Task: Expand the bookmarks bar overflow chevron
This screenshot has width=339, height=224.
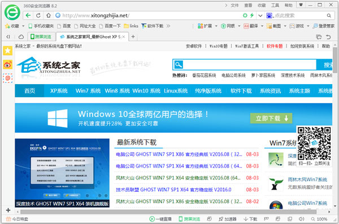Action: point(168,26)
